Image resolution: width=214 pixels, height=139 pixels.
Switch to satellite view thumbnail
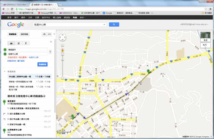click(205, 37)
